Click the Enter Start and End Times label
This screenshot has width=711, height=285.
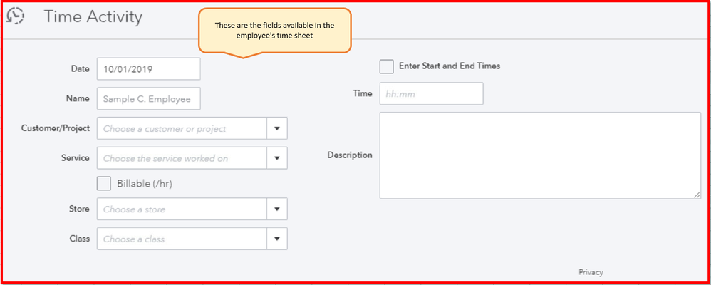450,66
